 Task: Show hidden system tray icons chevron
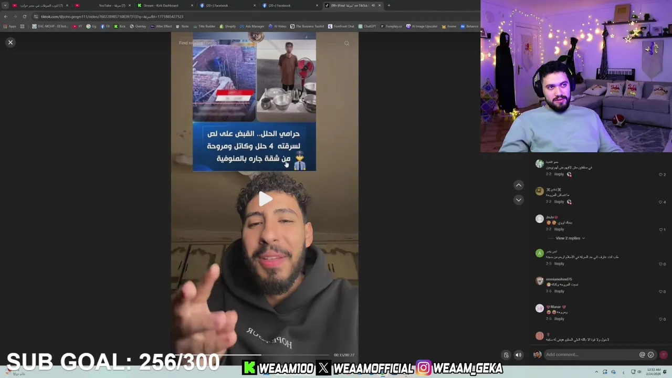coord(596,372)
